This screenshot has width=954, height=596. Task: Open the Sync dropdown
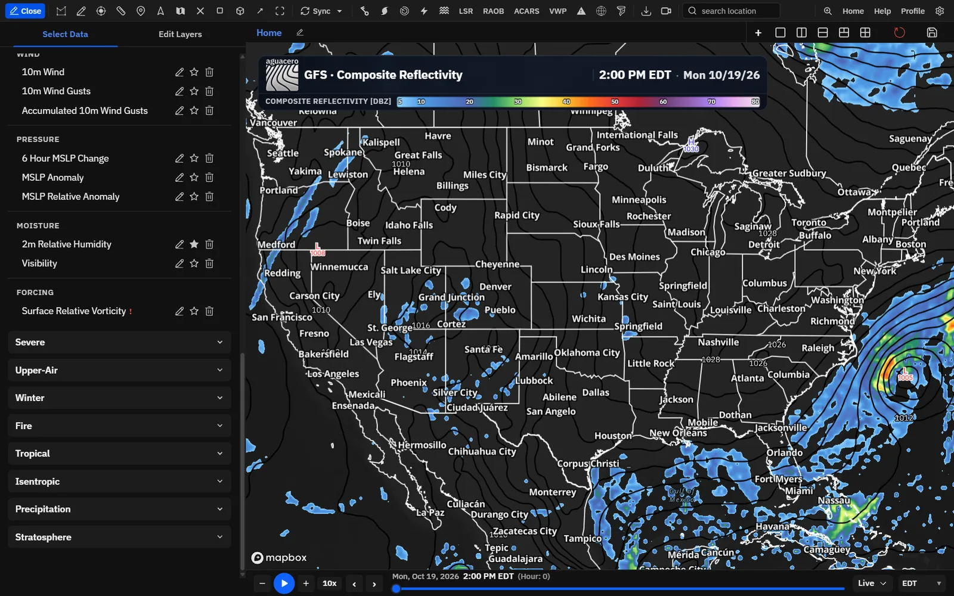pos(321,11)
